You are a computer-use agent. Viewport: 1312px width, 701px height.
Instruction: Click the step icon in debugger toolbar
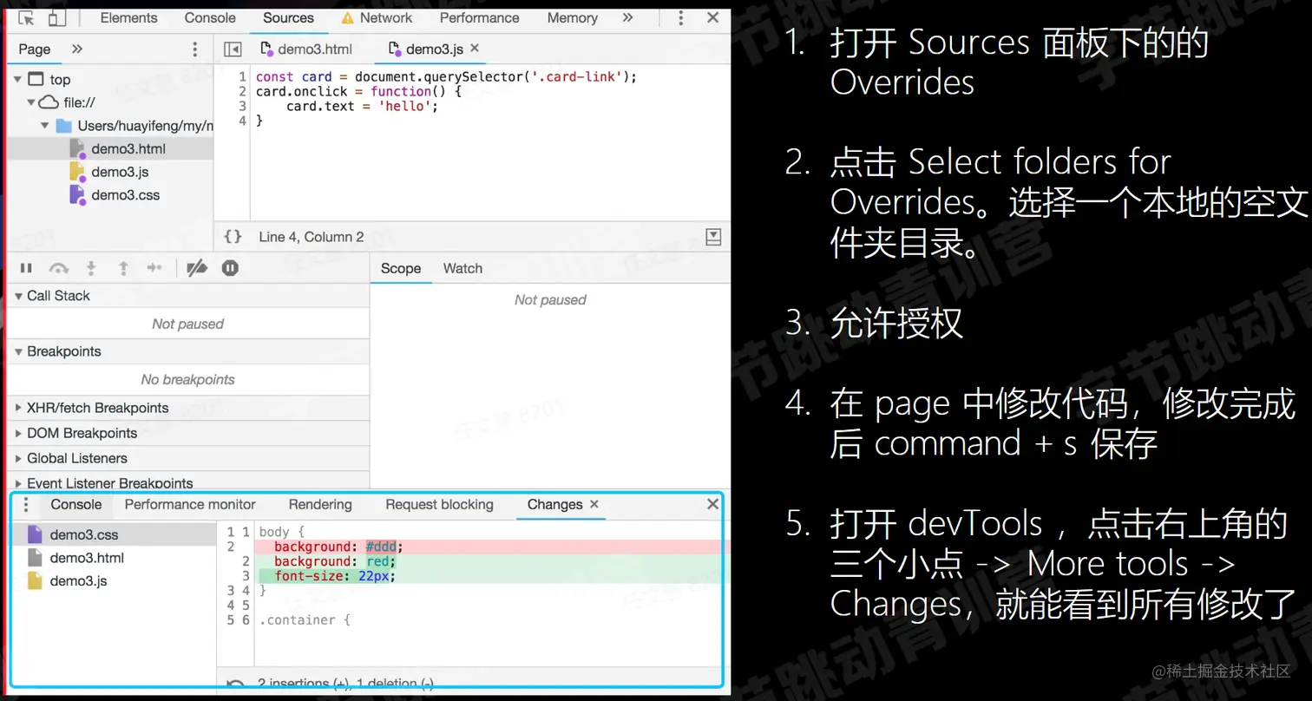[x=154, y=269]
